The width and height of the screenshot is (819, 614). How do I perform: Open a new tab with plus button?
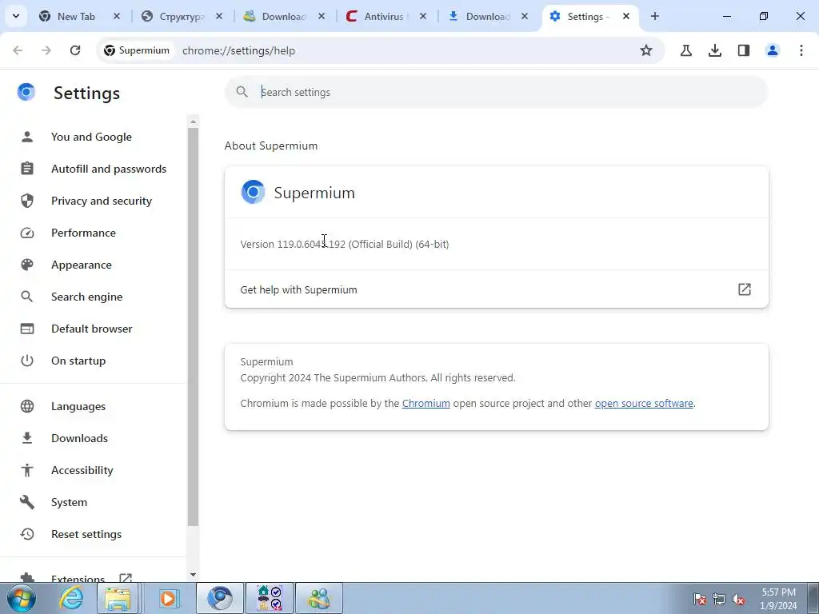click(655, 16)
